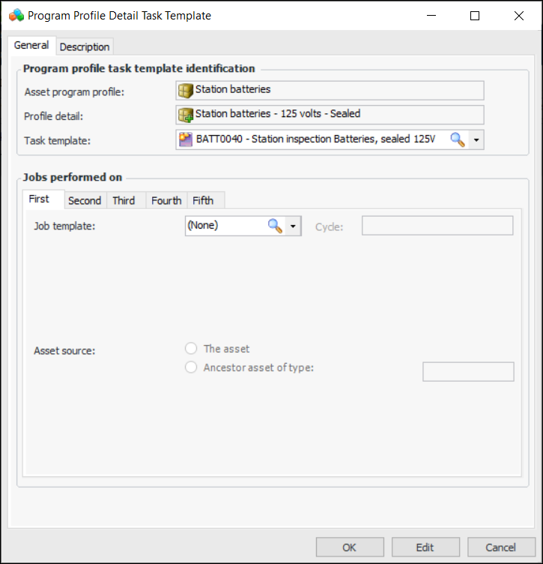
Task: Click the 'Job template:' label
Action: [64, 226]
